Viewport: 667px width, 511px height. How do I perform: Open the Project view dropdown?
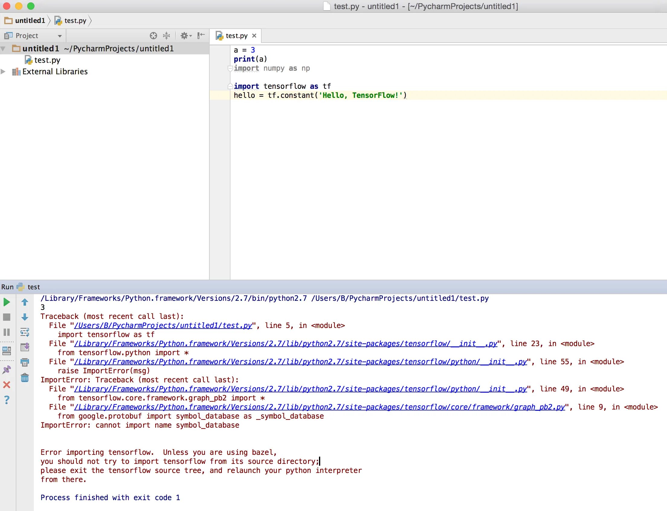click(60, 36)
